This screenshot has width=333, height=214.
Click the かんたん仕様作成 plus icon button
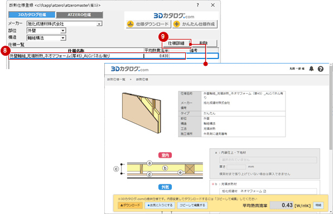pos(195,24)
